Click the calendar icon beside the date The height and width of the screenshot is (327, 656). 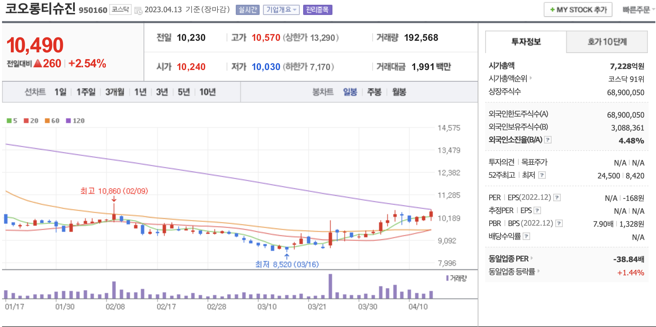pyautogui.click(x=138, y=11)
